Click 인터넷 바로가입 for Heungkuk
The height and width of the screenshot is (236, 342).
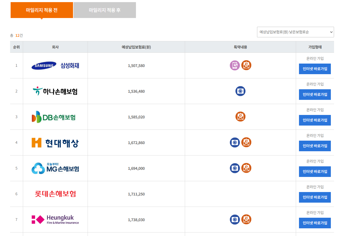click(315, 223)
